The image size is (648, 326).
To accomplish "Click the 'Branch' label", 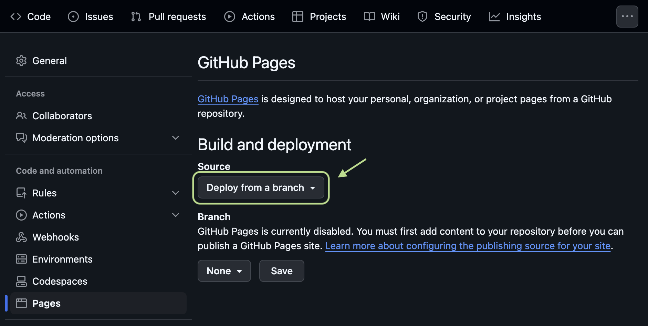I will click(214, 217).
